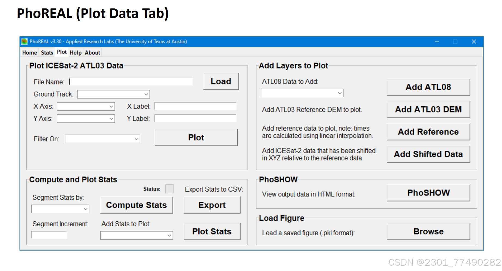Screen dimensions: 502x271
Task: Click the PhoSHOW button
Action: pos(428,193)
